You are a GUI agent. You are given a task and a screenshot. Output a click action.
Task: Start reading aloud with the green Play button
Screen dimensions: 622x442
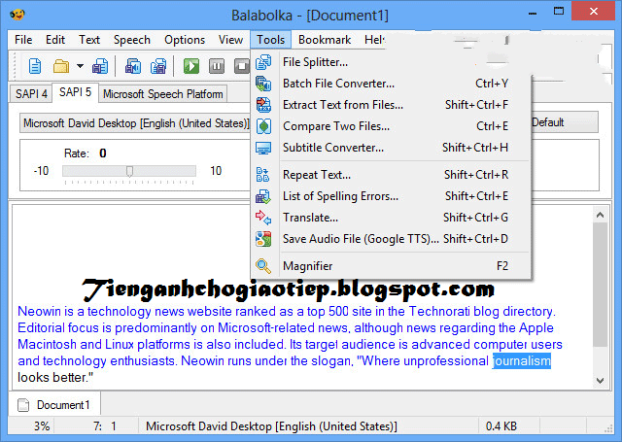[x=191, y=66]
